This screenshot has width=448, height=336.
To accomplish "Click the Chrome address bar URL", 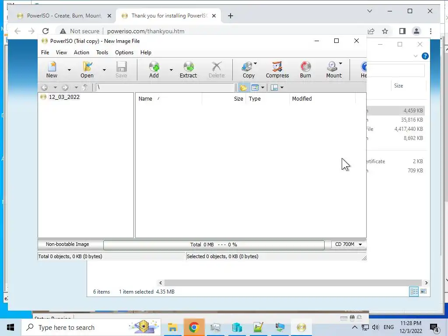I will pyautogui.click(x=146, y=31).
